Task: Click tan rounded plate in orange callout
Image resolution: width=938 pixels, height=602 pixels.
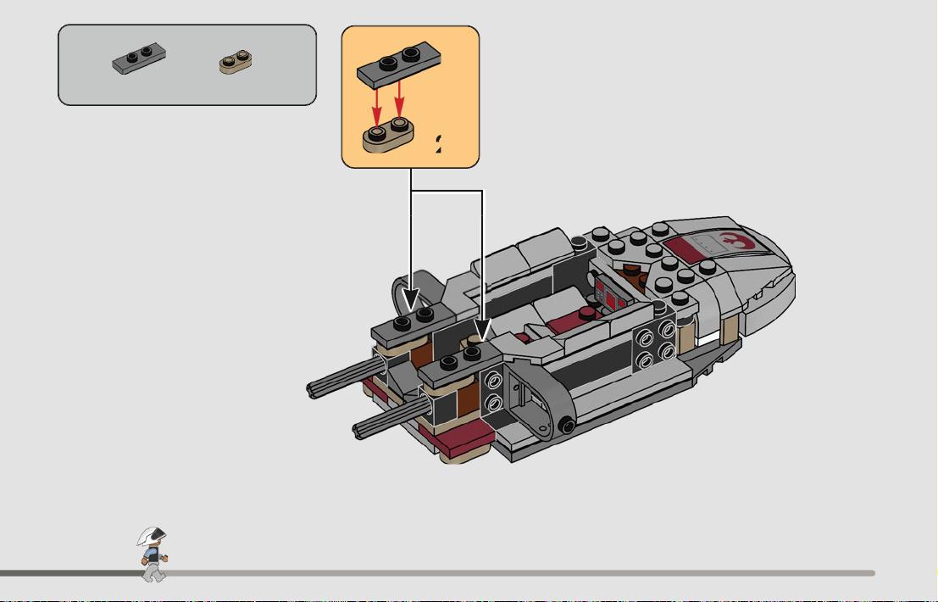Action: coord(388,135)
